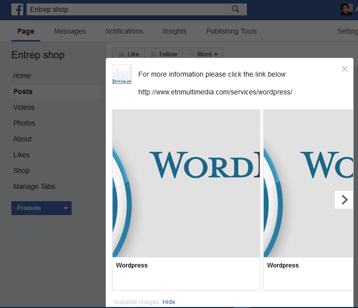Screen dimensions: 358x308
Task: Open Manage Tabs in the sidebar
Action: (x=34, y=186)
